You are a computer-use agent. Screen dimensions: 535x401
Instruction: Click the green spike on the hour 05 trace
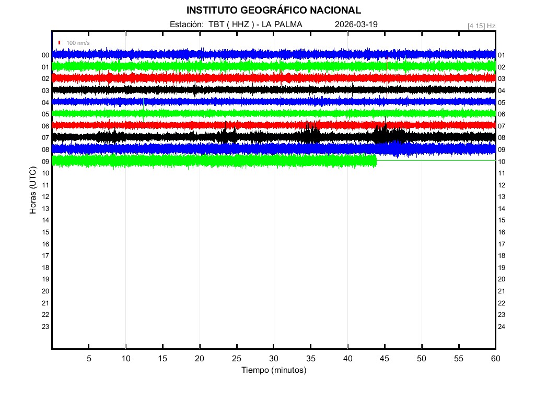point(144,110)
